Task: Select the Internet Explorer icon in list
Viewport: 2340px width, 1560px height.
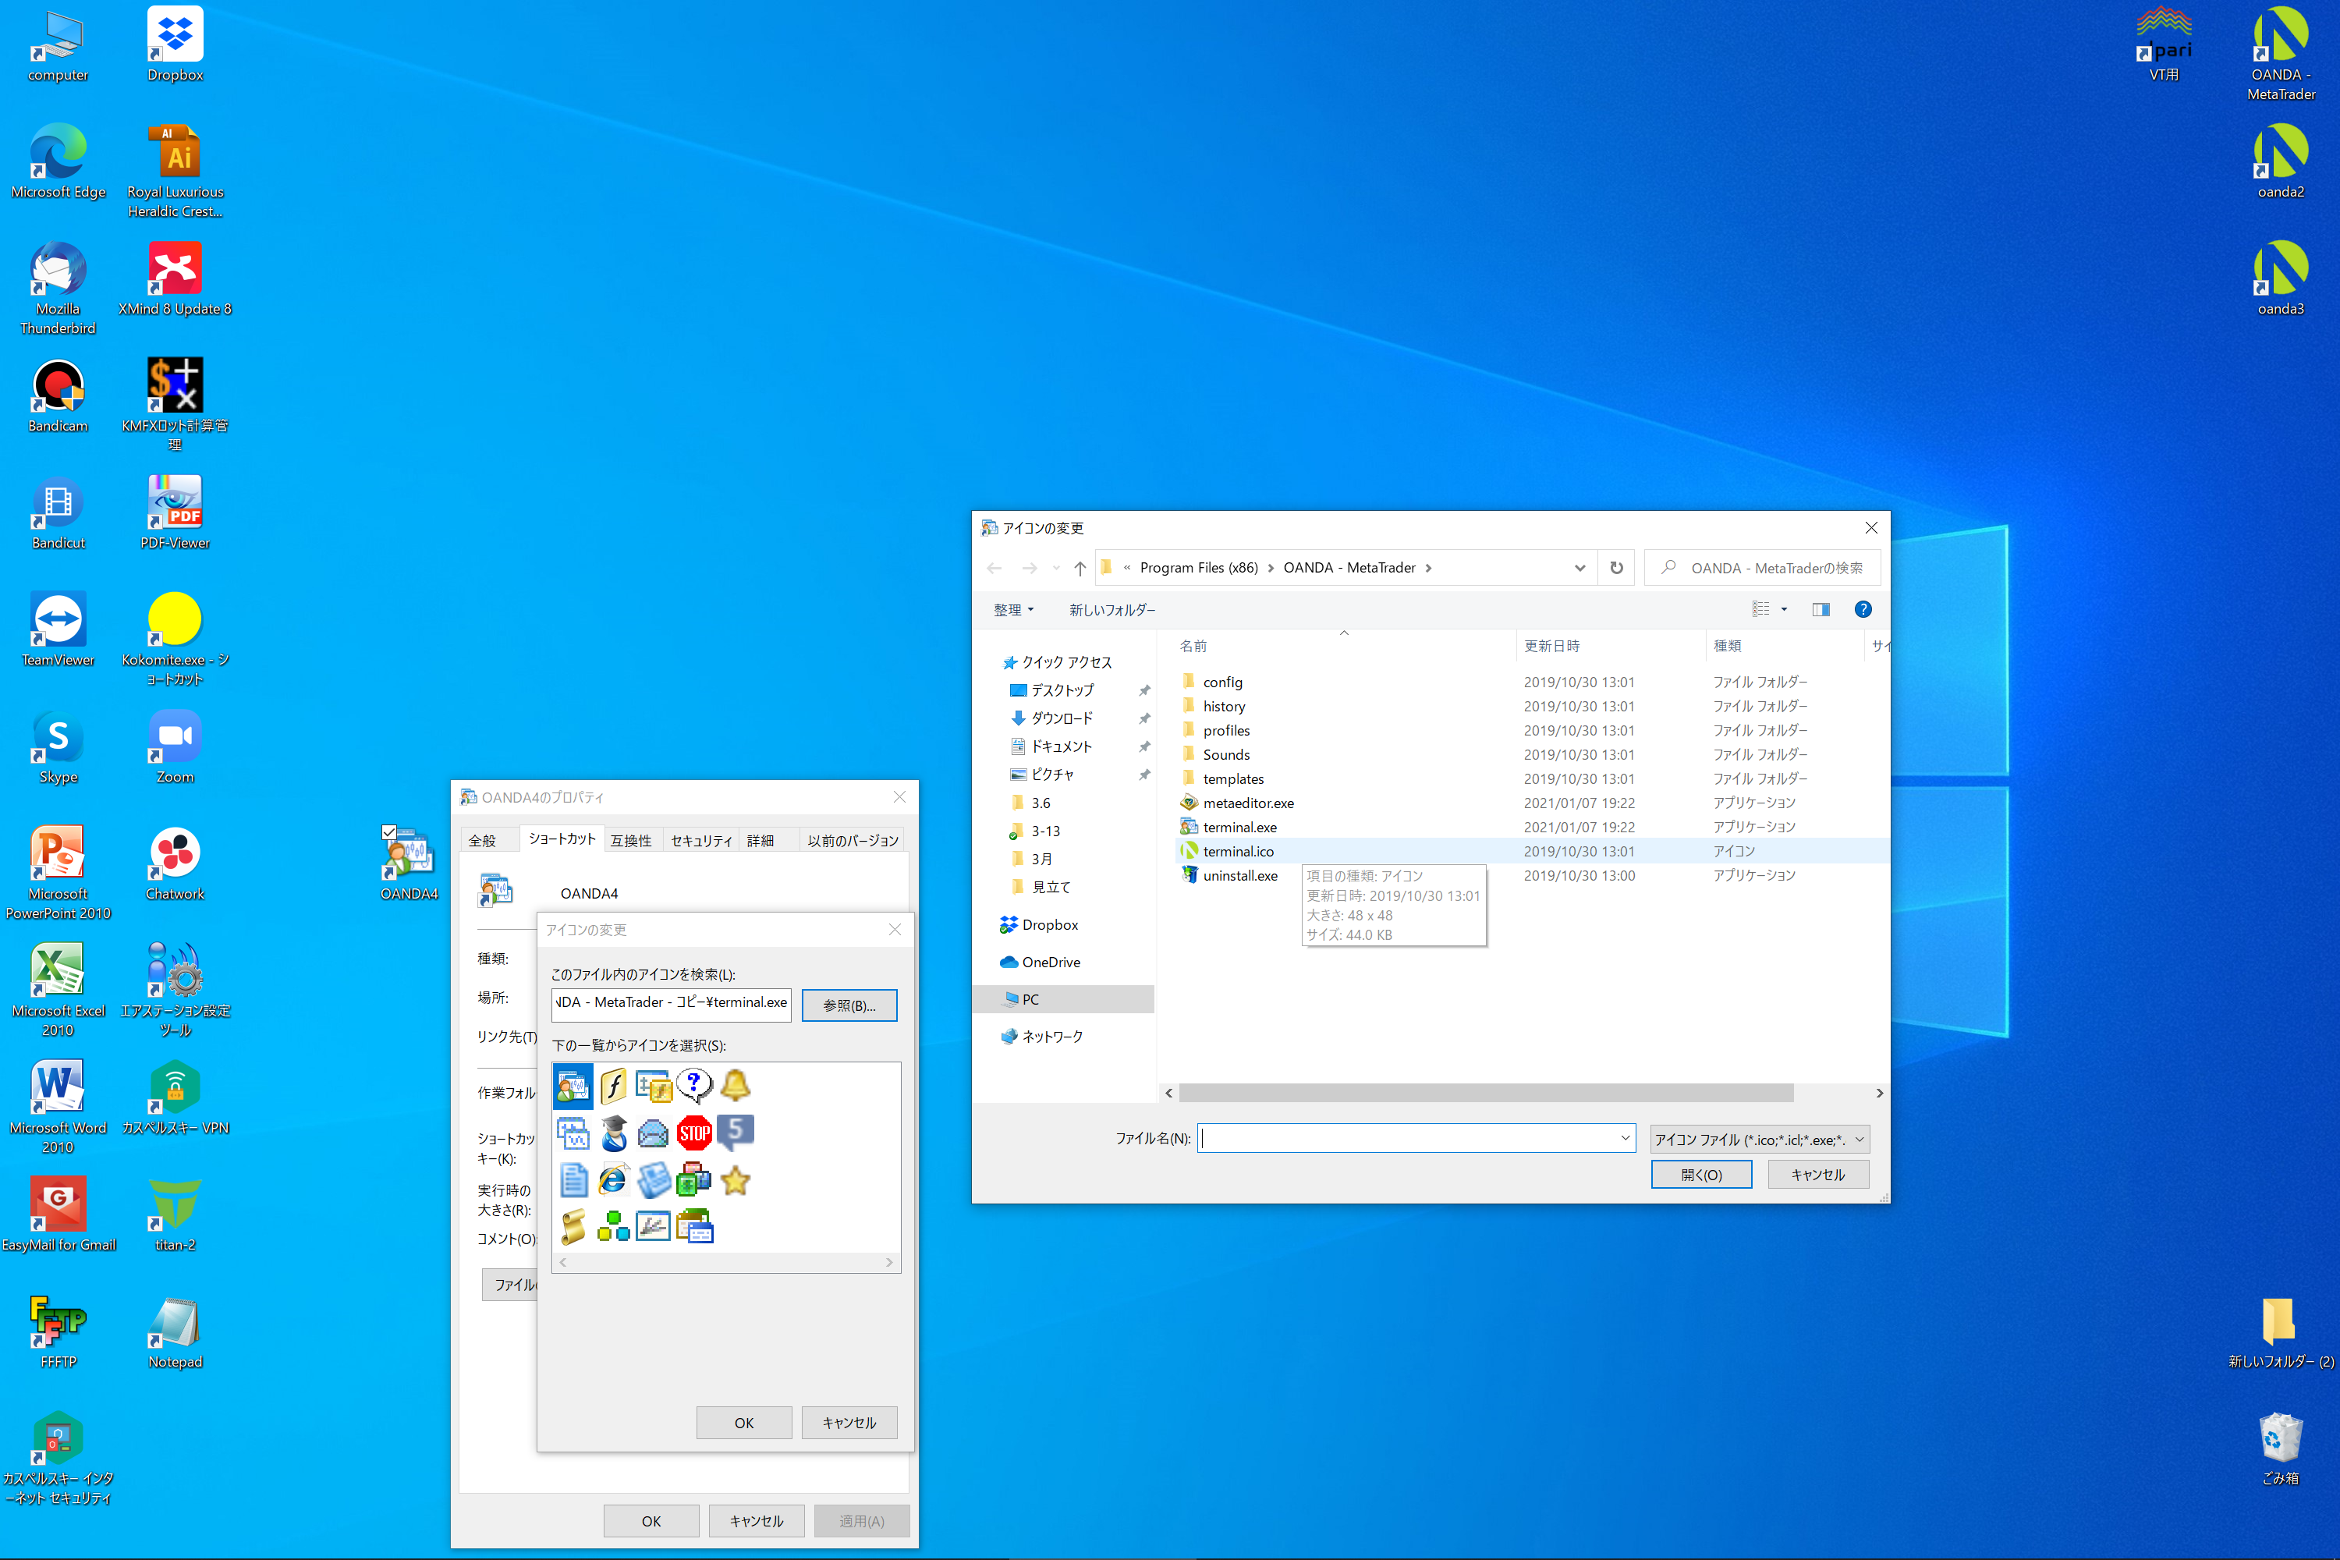Action: pyautogui.click(x=613, y=1181)
